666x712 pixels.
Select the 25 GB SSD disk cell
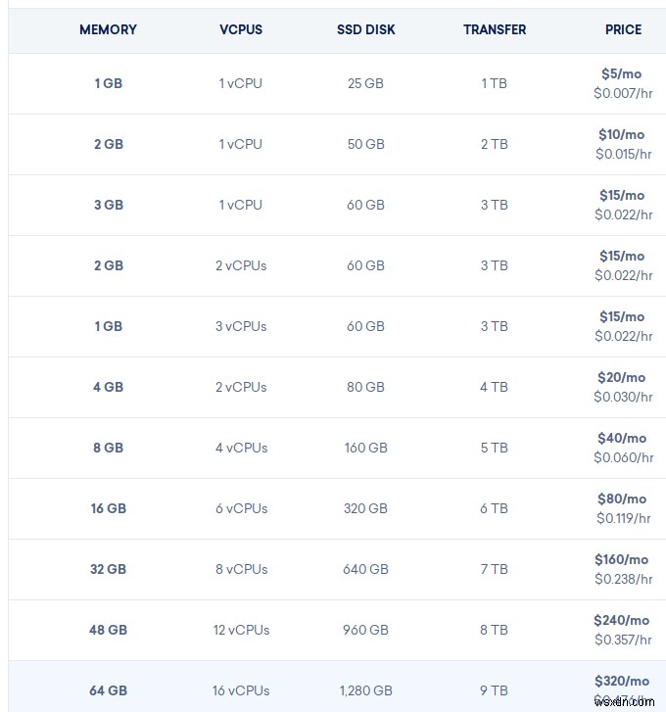(365, 83)
